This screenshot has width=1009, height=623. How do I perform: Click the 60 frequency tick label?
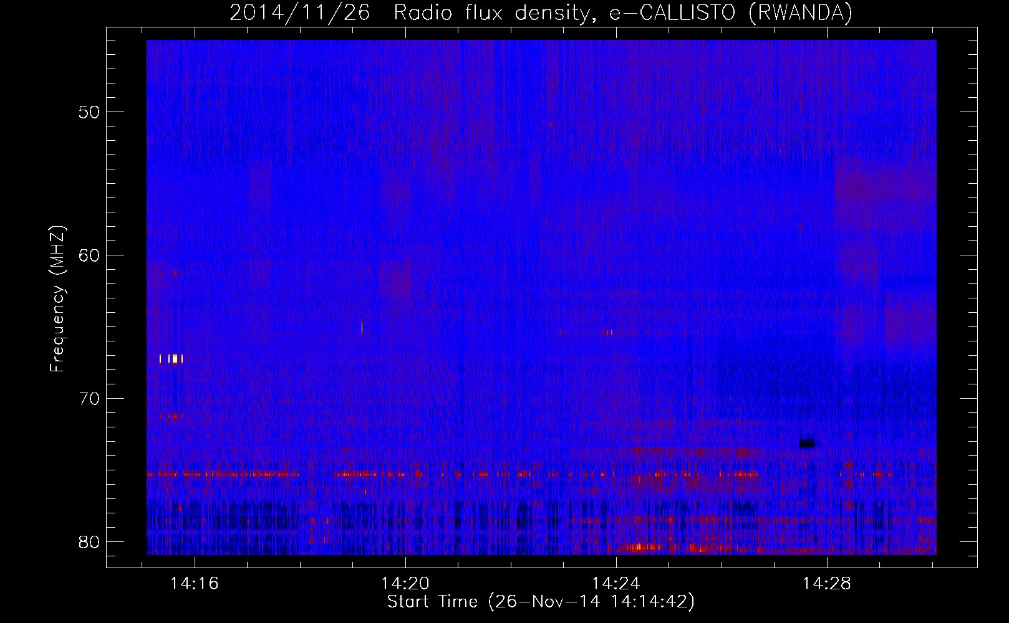90,255
